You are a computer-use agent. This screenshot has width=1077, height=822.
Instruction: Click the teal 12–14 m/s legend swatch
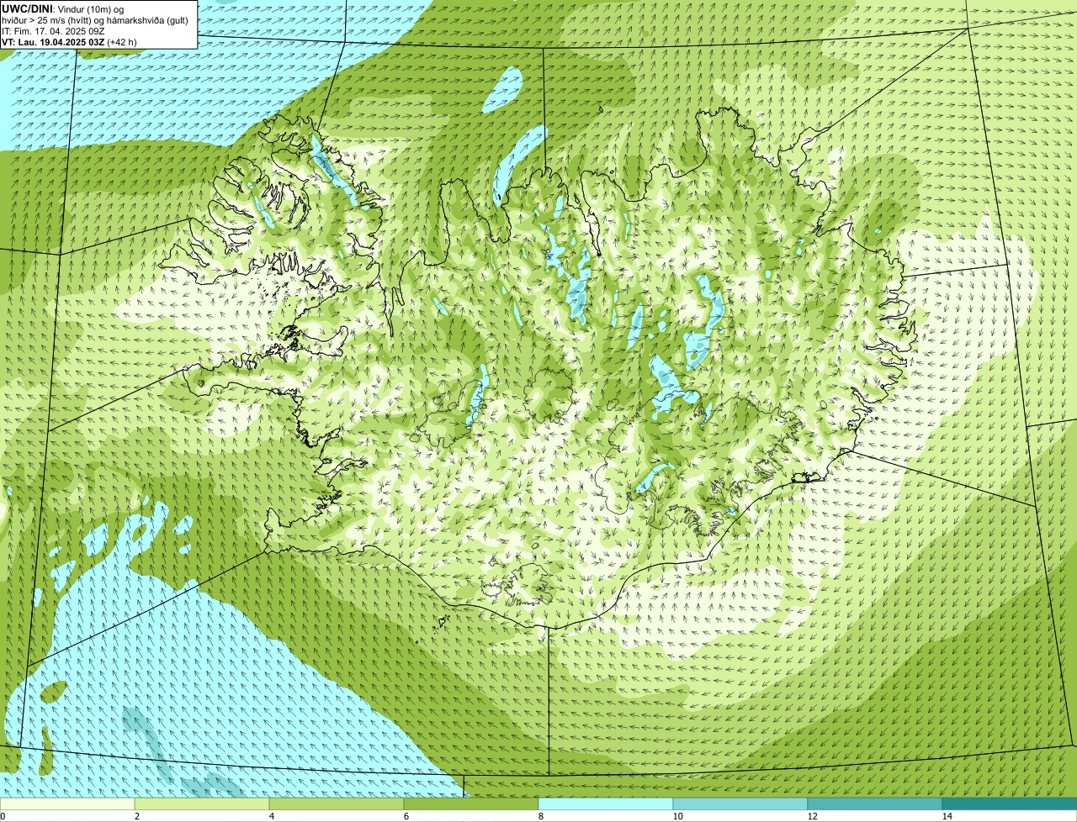[875, 804]
